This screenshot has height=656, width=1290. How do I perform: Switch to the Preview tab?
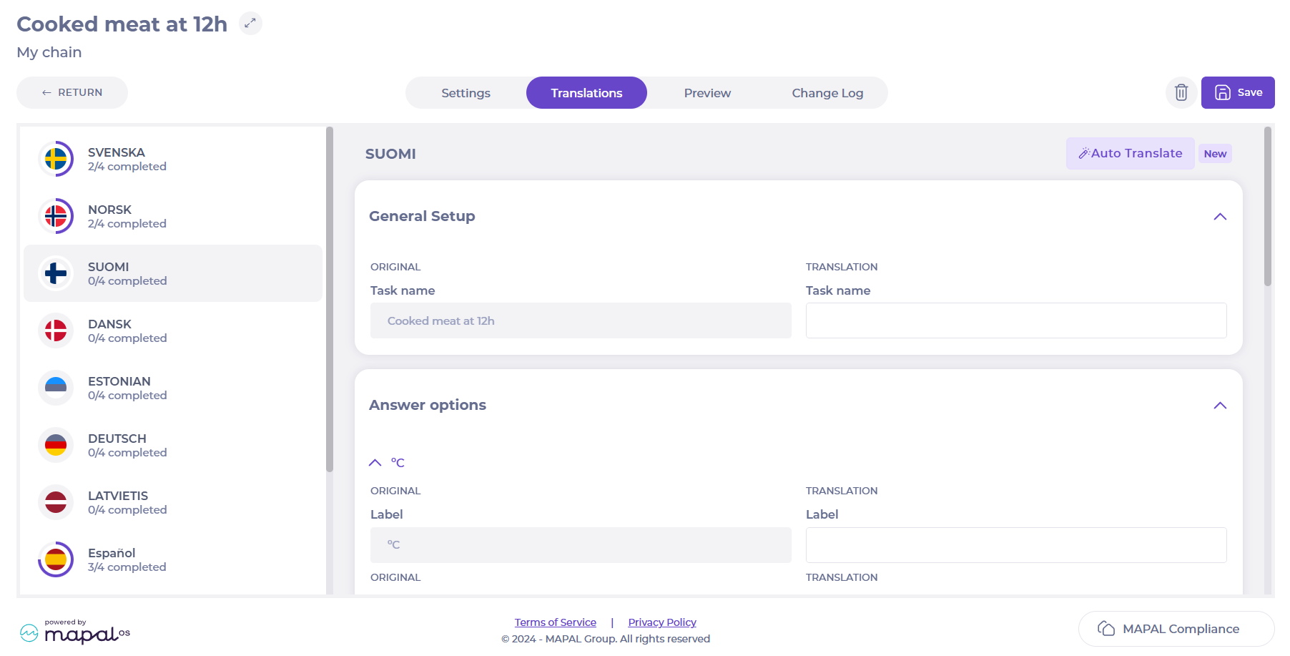707,93
